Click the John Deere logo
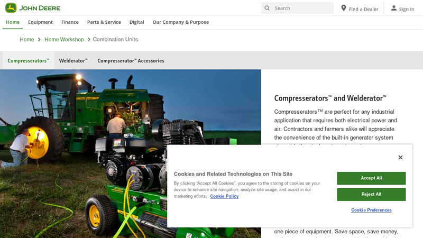 pos(33,8)
